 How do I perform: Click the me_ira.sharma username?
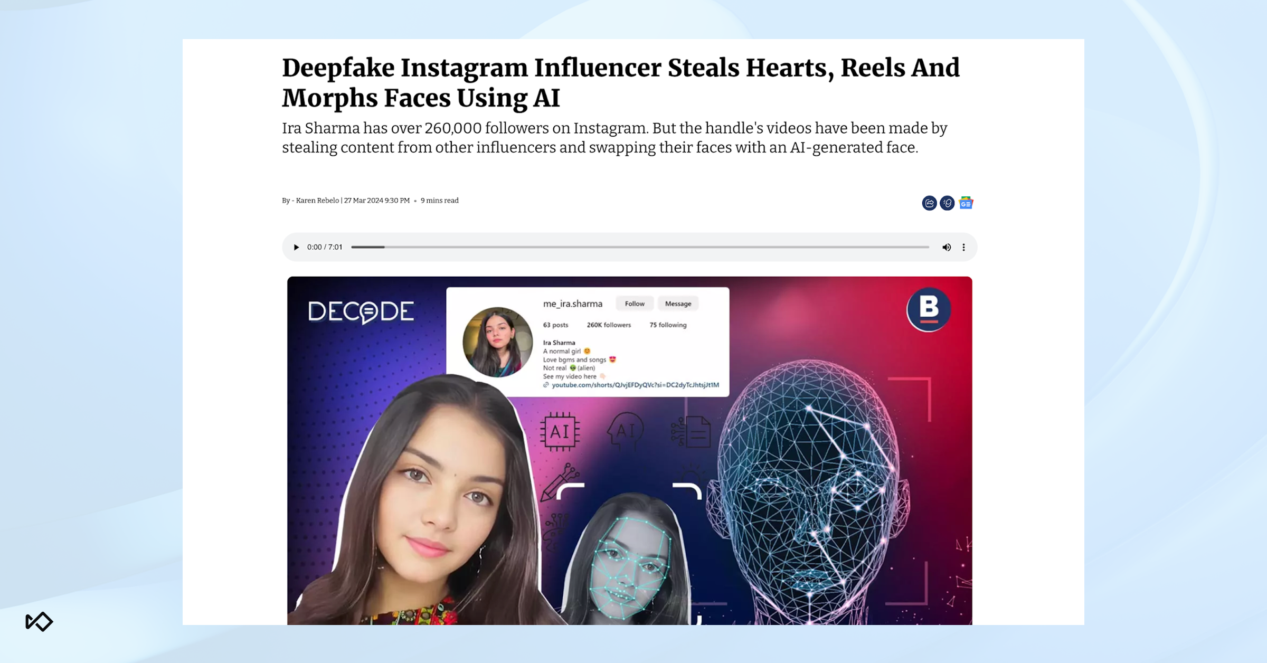[572, 304]
